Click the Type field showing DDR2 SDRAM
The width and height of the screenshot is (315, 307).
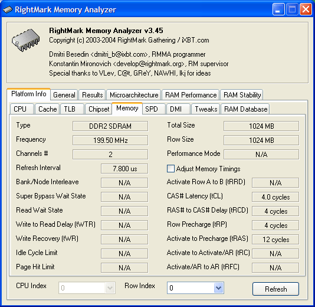(x=110, y=126)
